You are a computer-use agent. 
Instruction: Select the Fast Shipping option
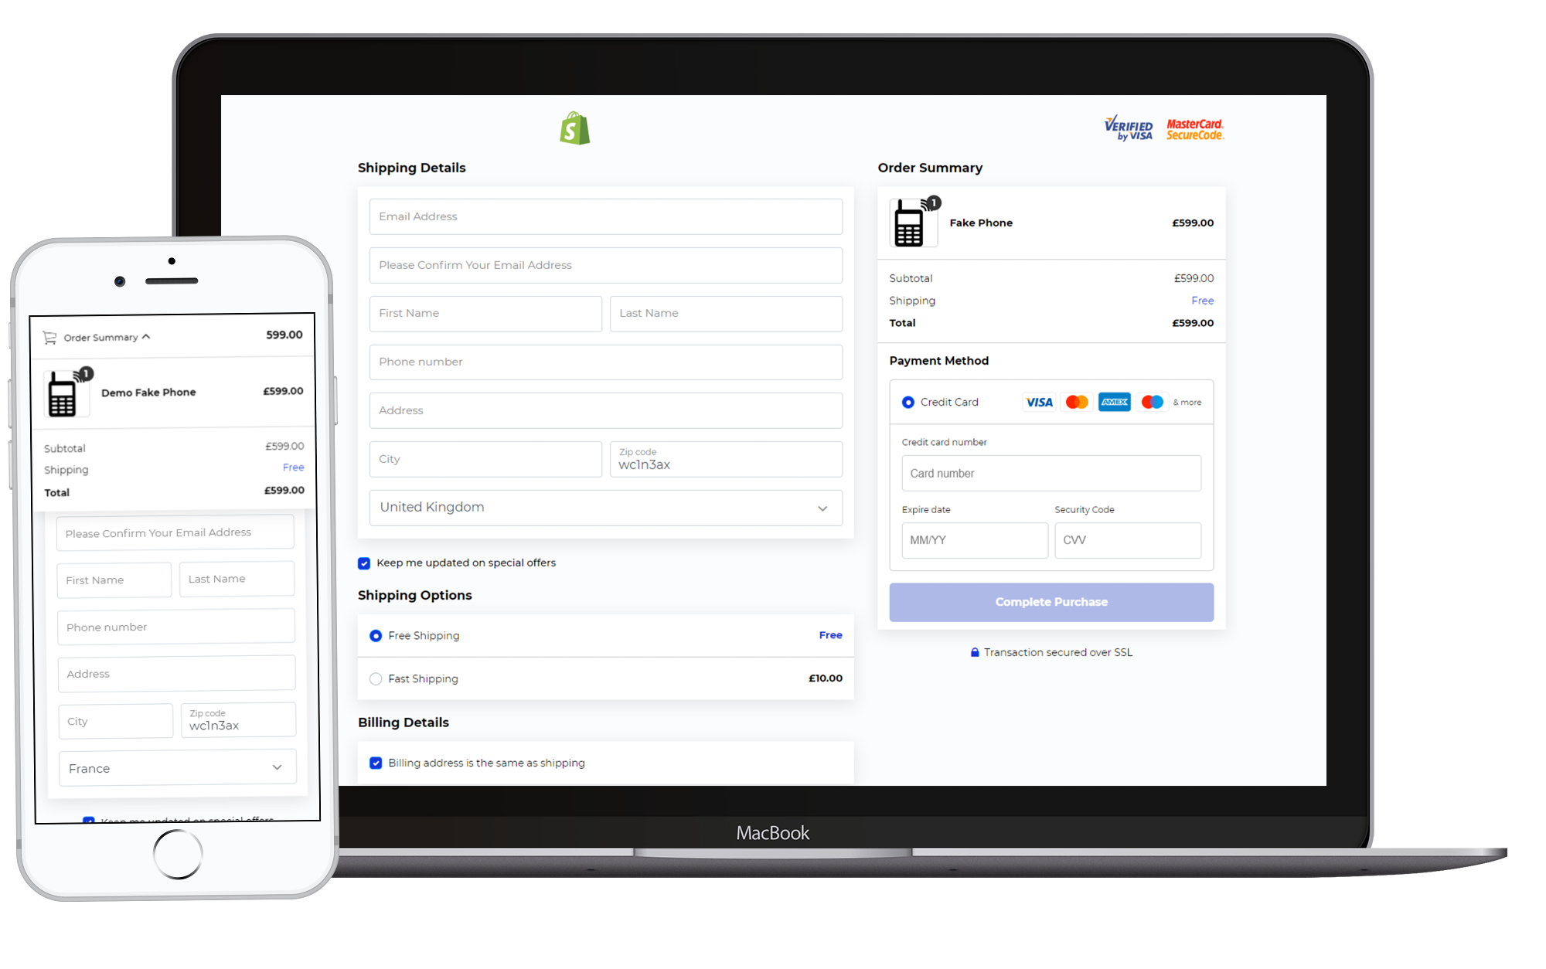pyautogui.click(x=376, y=678)
